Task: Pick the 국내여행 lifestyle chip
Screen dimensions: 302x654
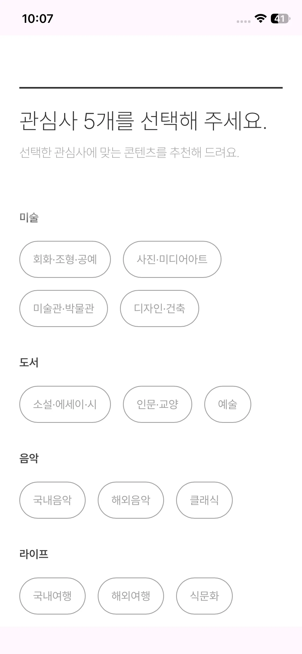Action: 52,596
